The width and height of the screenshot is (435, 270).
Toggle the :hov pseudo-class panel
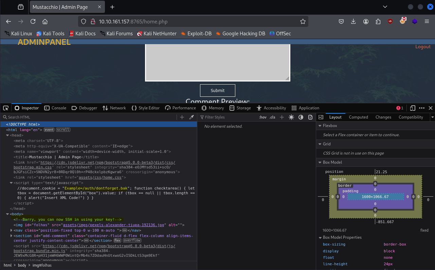263,117
